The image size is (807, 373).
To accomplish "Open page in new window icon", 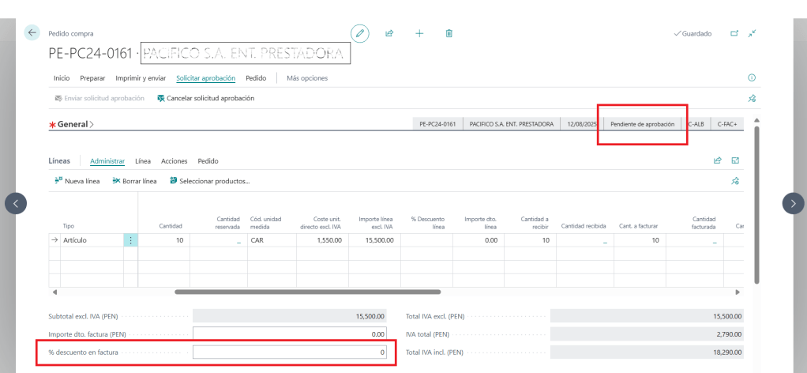I will click(x=734, y=33).
